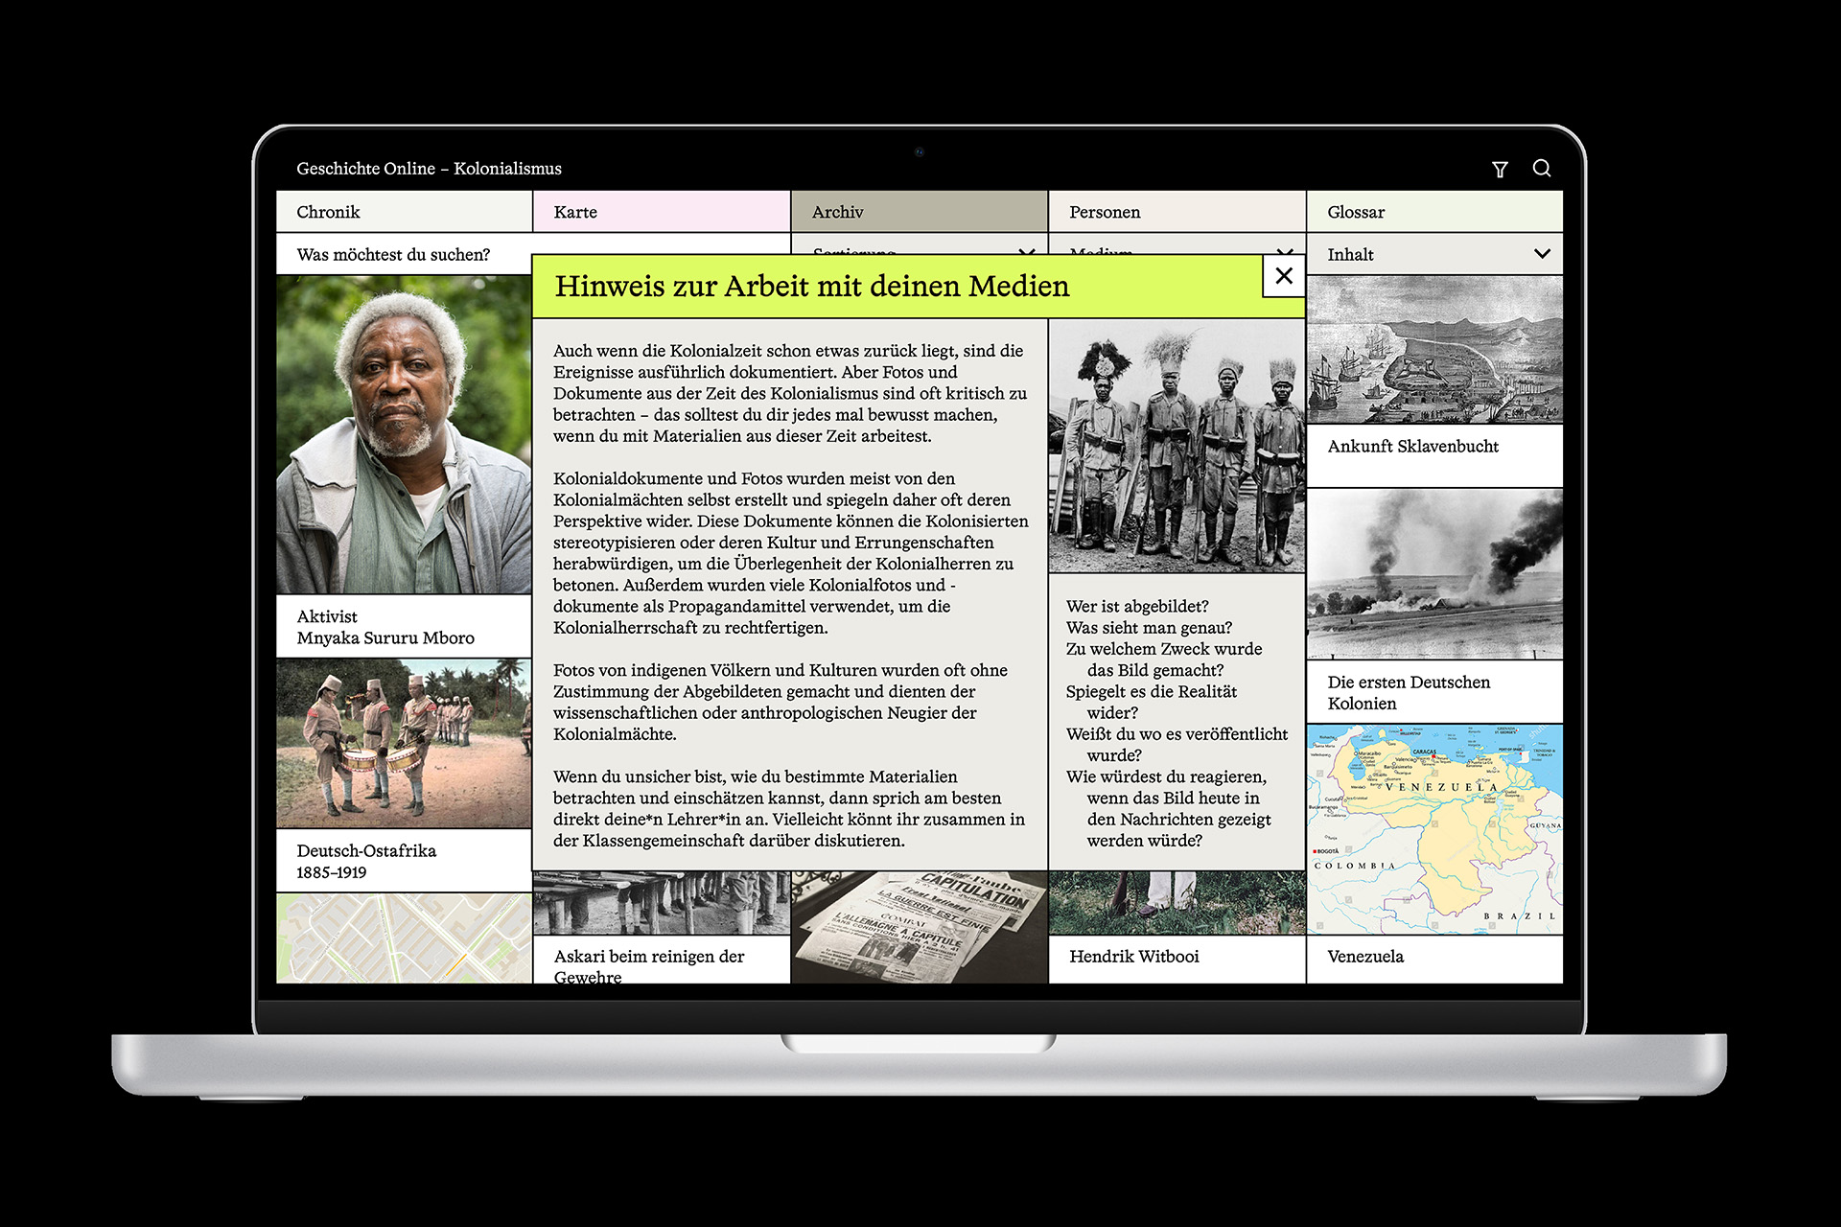
Task: Close the Hinweis dialog
Action: point(1284,276)
